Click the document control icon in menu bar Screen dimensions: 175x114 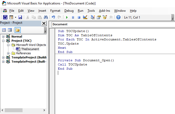tap(5, 11)
